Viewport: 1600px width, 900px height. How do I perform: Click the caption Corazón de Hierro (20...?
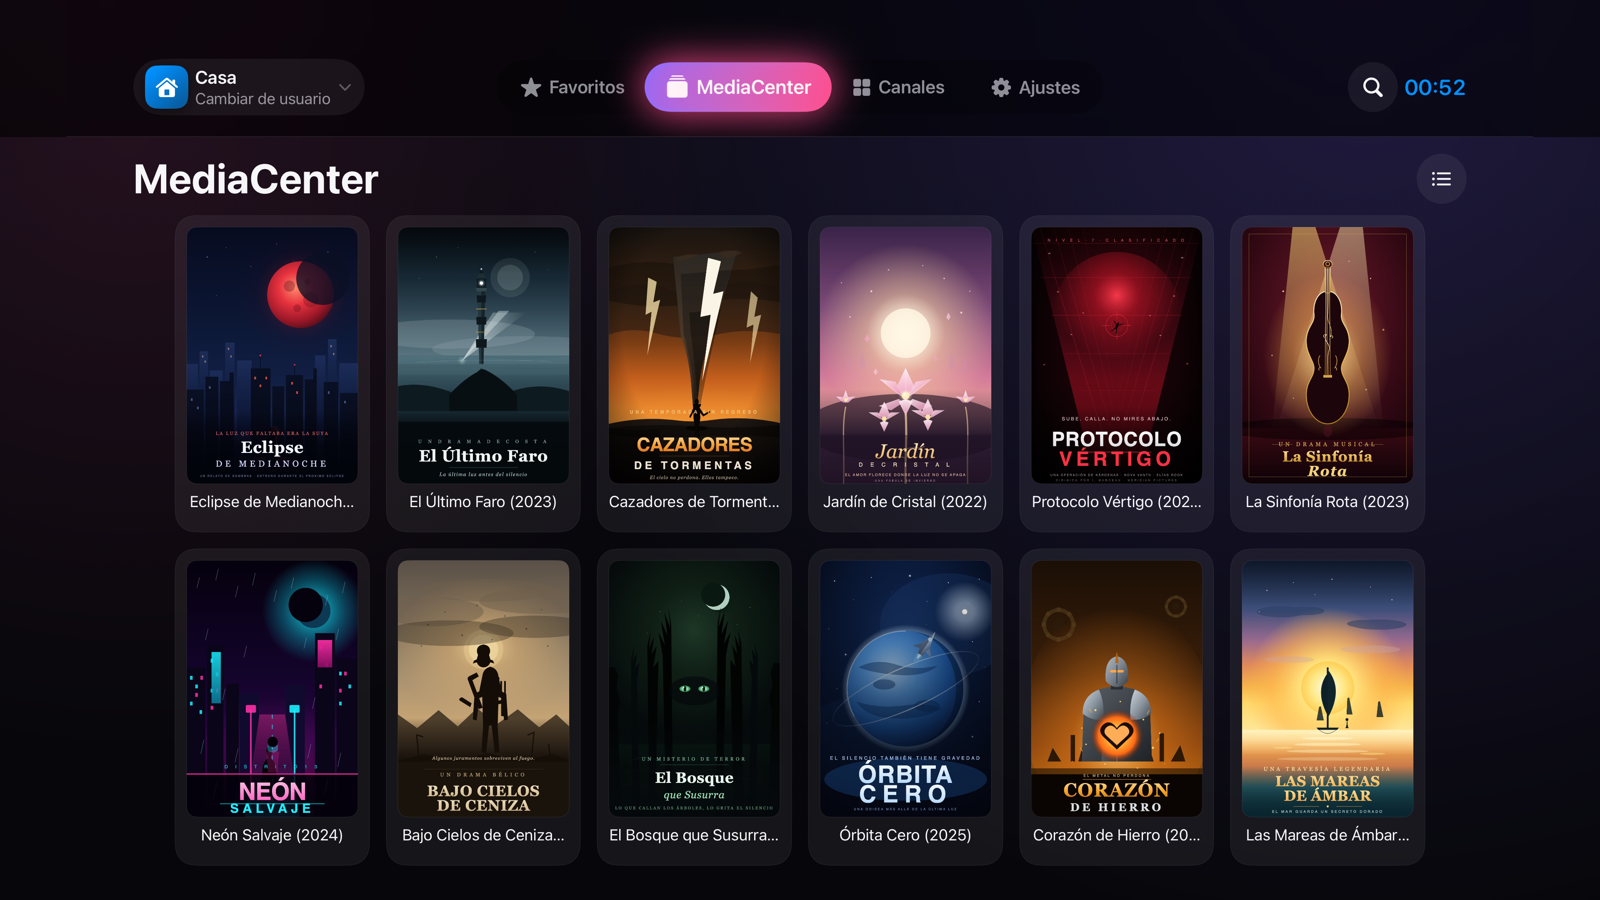point(1117,835)
